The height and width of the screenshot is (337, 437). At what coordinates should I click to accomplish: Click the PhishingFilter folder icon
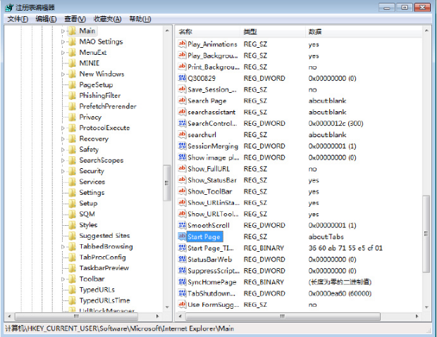tap(72, 96)
